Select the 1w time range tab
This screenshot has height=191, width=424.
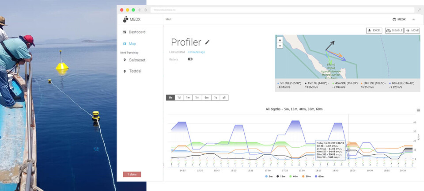click(188, 98)
